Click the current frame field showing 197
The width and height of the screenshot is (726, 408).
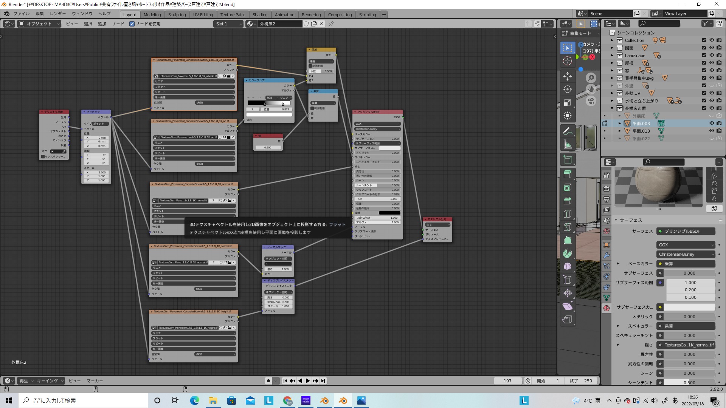pyautogui.click(x=507, y=381)
